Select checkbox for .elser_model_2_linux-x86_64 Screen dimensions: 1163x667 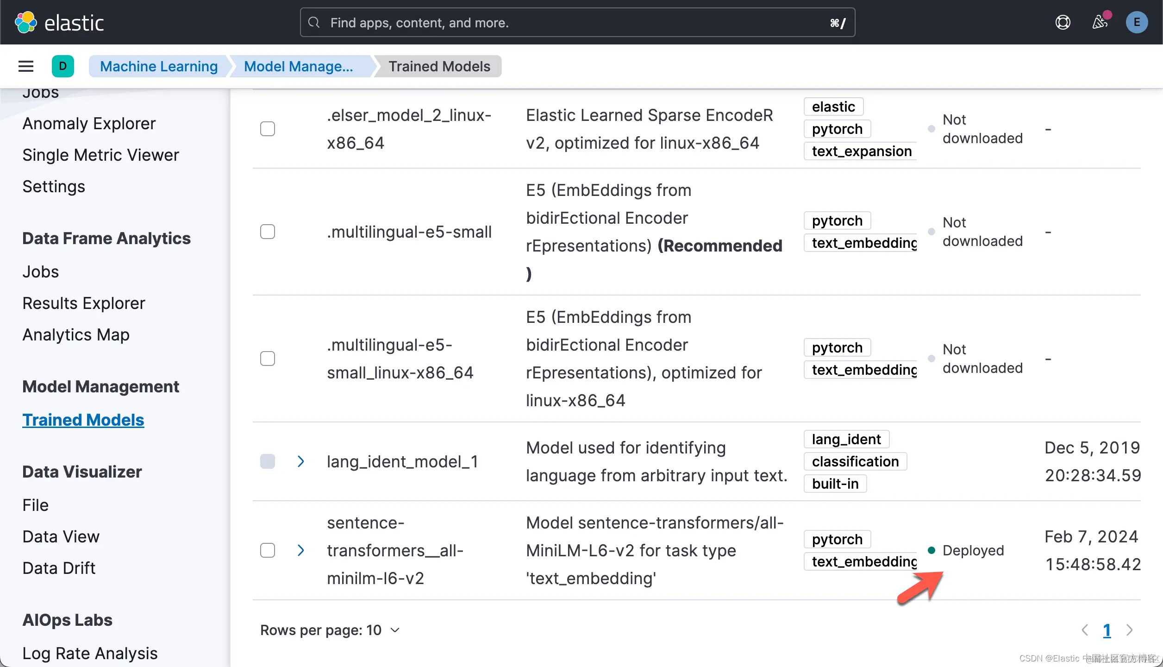click(x=268, y=129)
